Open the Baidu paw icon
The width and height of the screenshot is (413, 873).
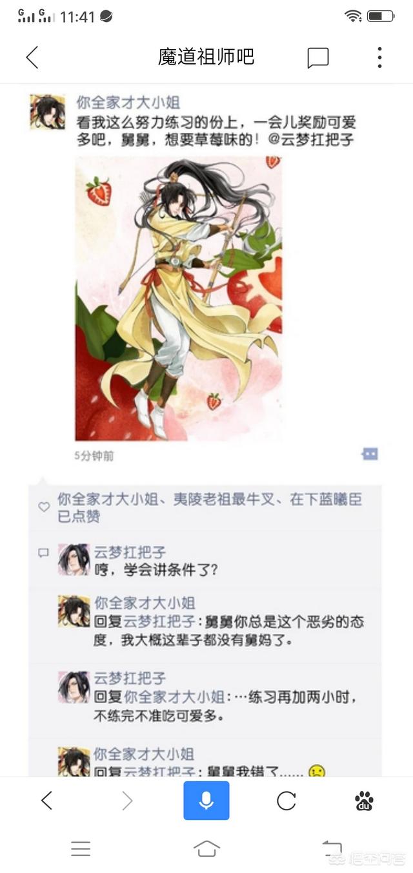(x=364, y=801)
